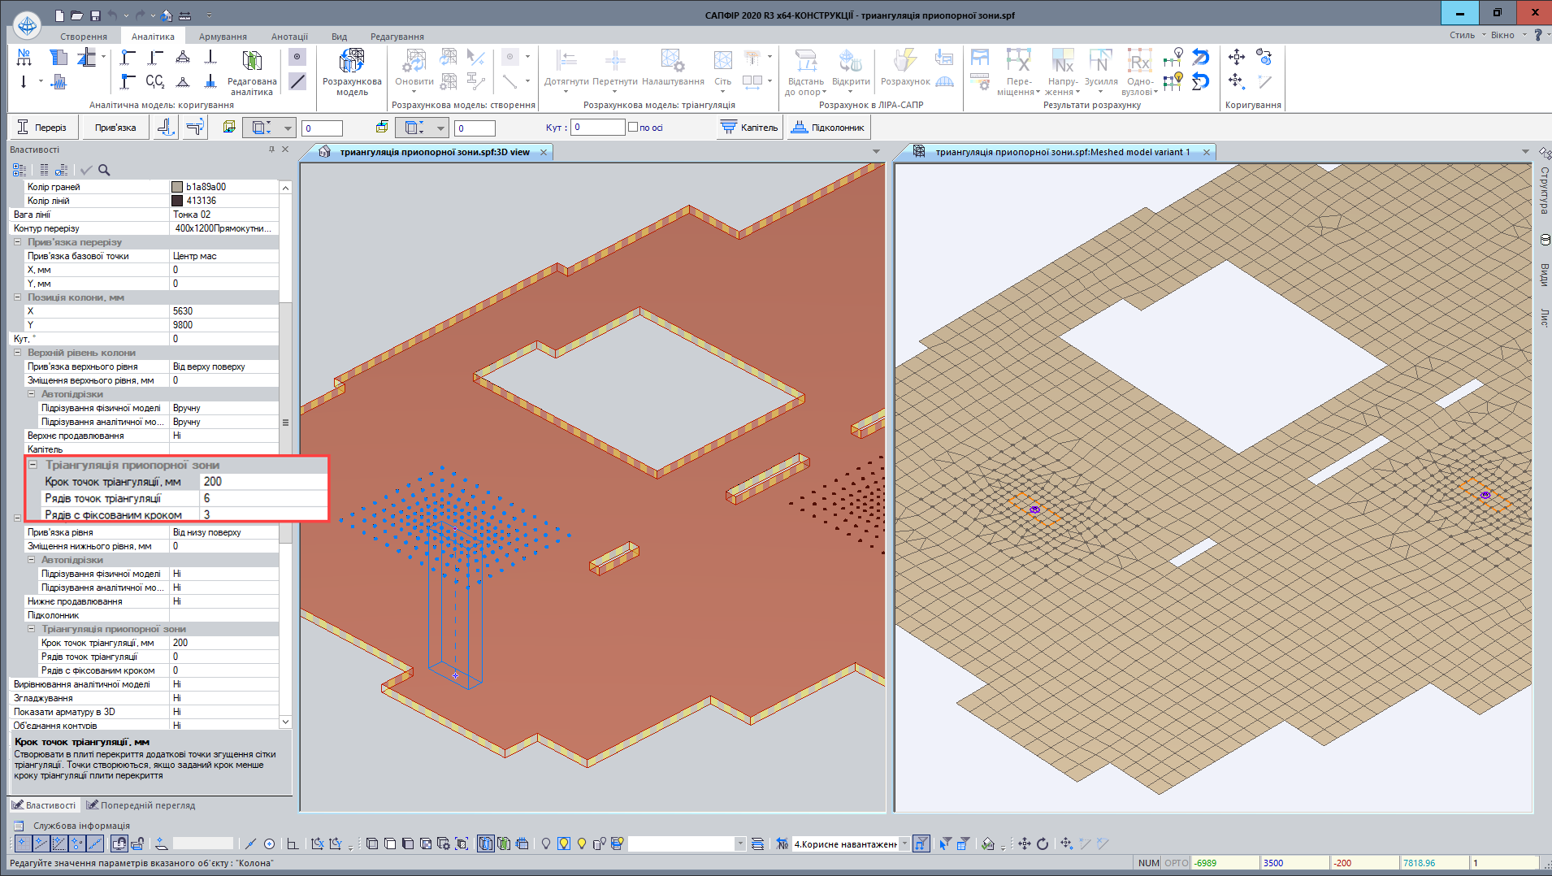Toggle the 'по осі' checkbox
This screenshot has height=876, width=1552.
(633, 128)
